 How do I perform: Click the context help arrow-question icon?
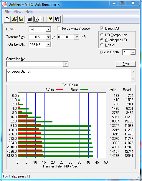(x=57, y=19)
